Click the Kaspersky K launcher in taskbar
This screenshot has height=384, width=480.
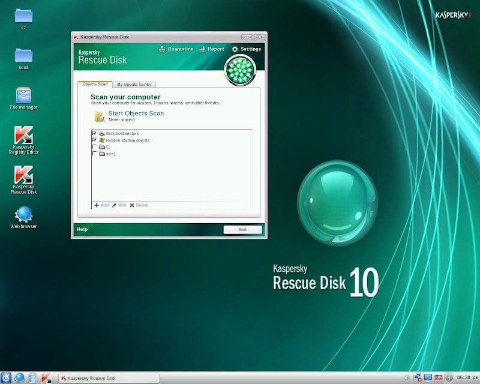tap(46, 378)
